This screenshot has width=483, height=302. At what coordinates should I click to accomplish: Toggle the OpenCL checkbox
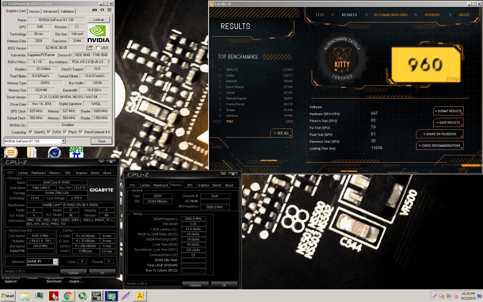pyautogui.click(x=31, y=132)
